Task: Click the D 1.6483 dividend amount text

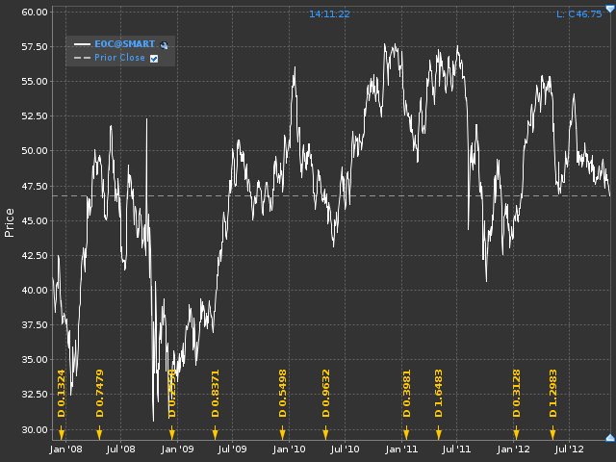Action: point(439,394)
